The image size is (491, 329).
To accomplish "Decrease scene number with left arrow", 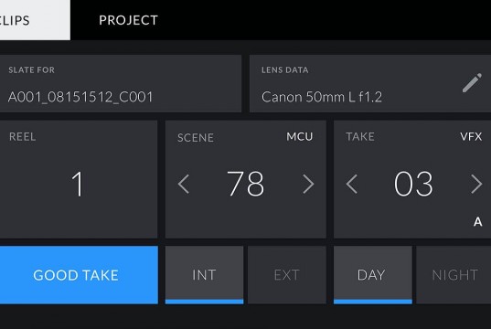I will [184, 184].
